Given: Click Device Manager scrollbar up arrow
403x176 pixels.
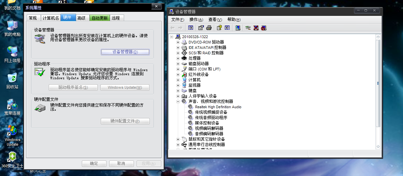Looking at the screenshot, I should [x=378, y=37].
